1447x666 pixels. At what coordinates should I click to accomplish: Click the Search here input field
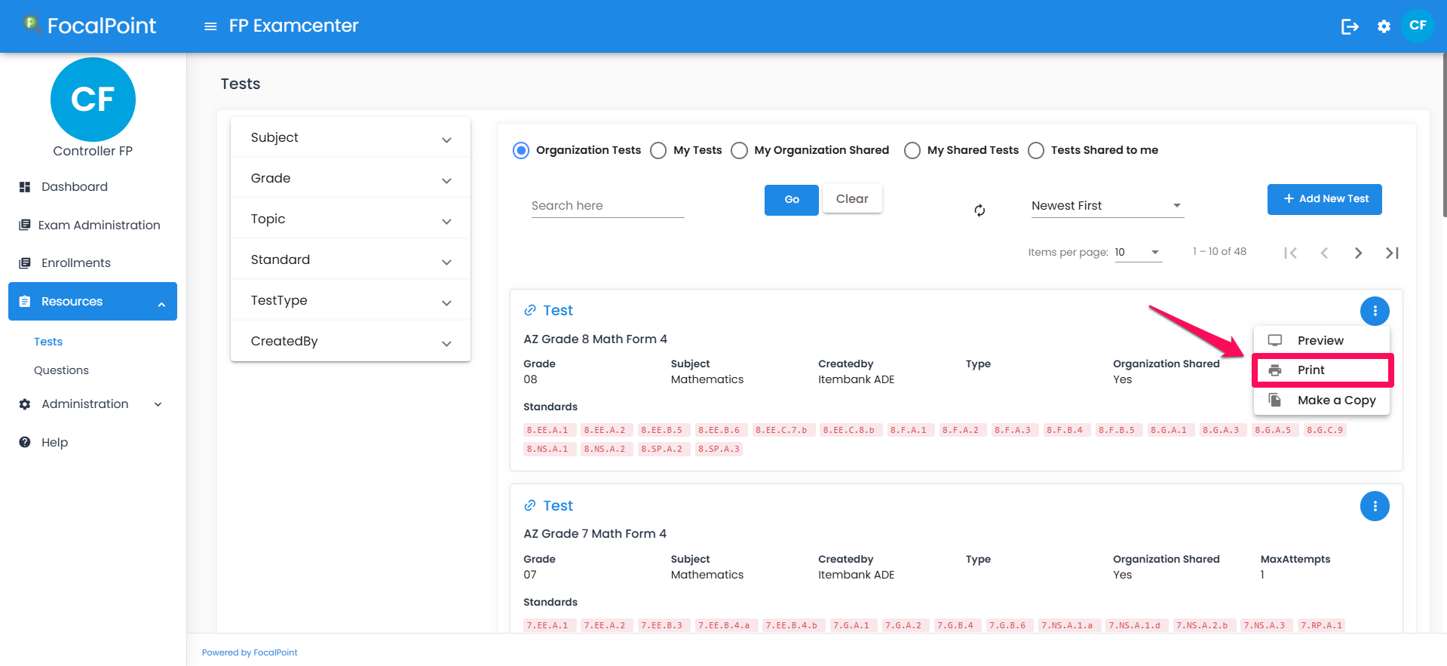point(607,206)
